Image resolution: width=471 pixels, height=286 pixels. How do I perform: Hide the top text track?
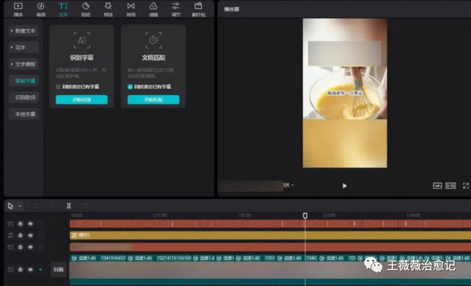pos(30,224)
